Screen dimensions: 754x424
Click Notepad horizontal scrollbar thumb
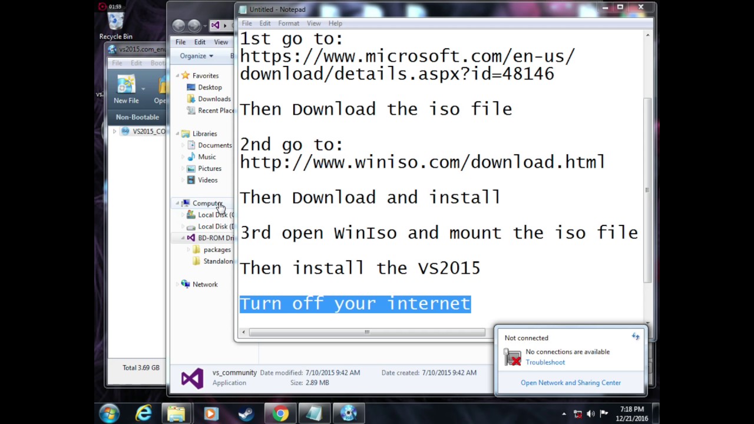(366, 332)
